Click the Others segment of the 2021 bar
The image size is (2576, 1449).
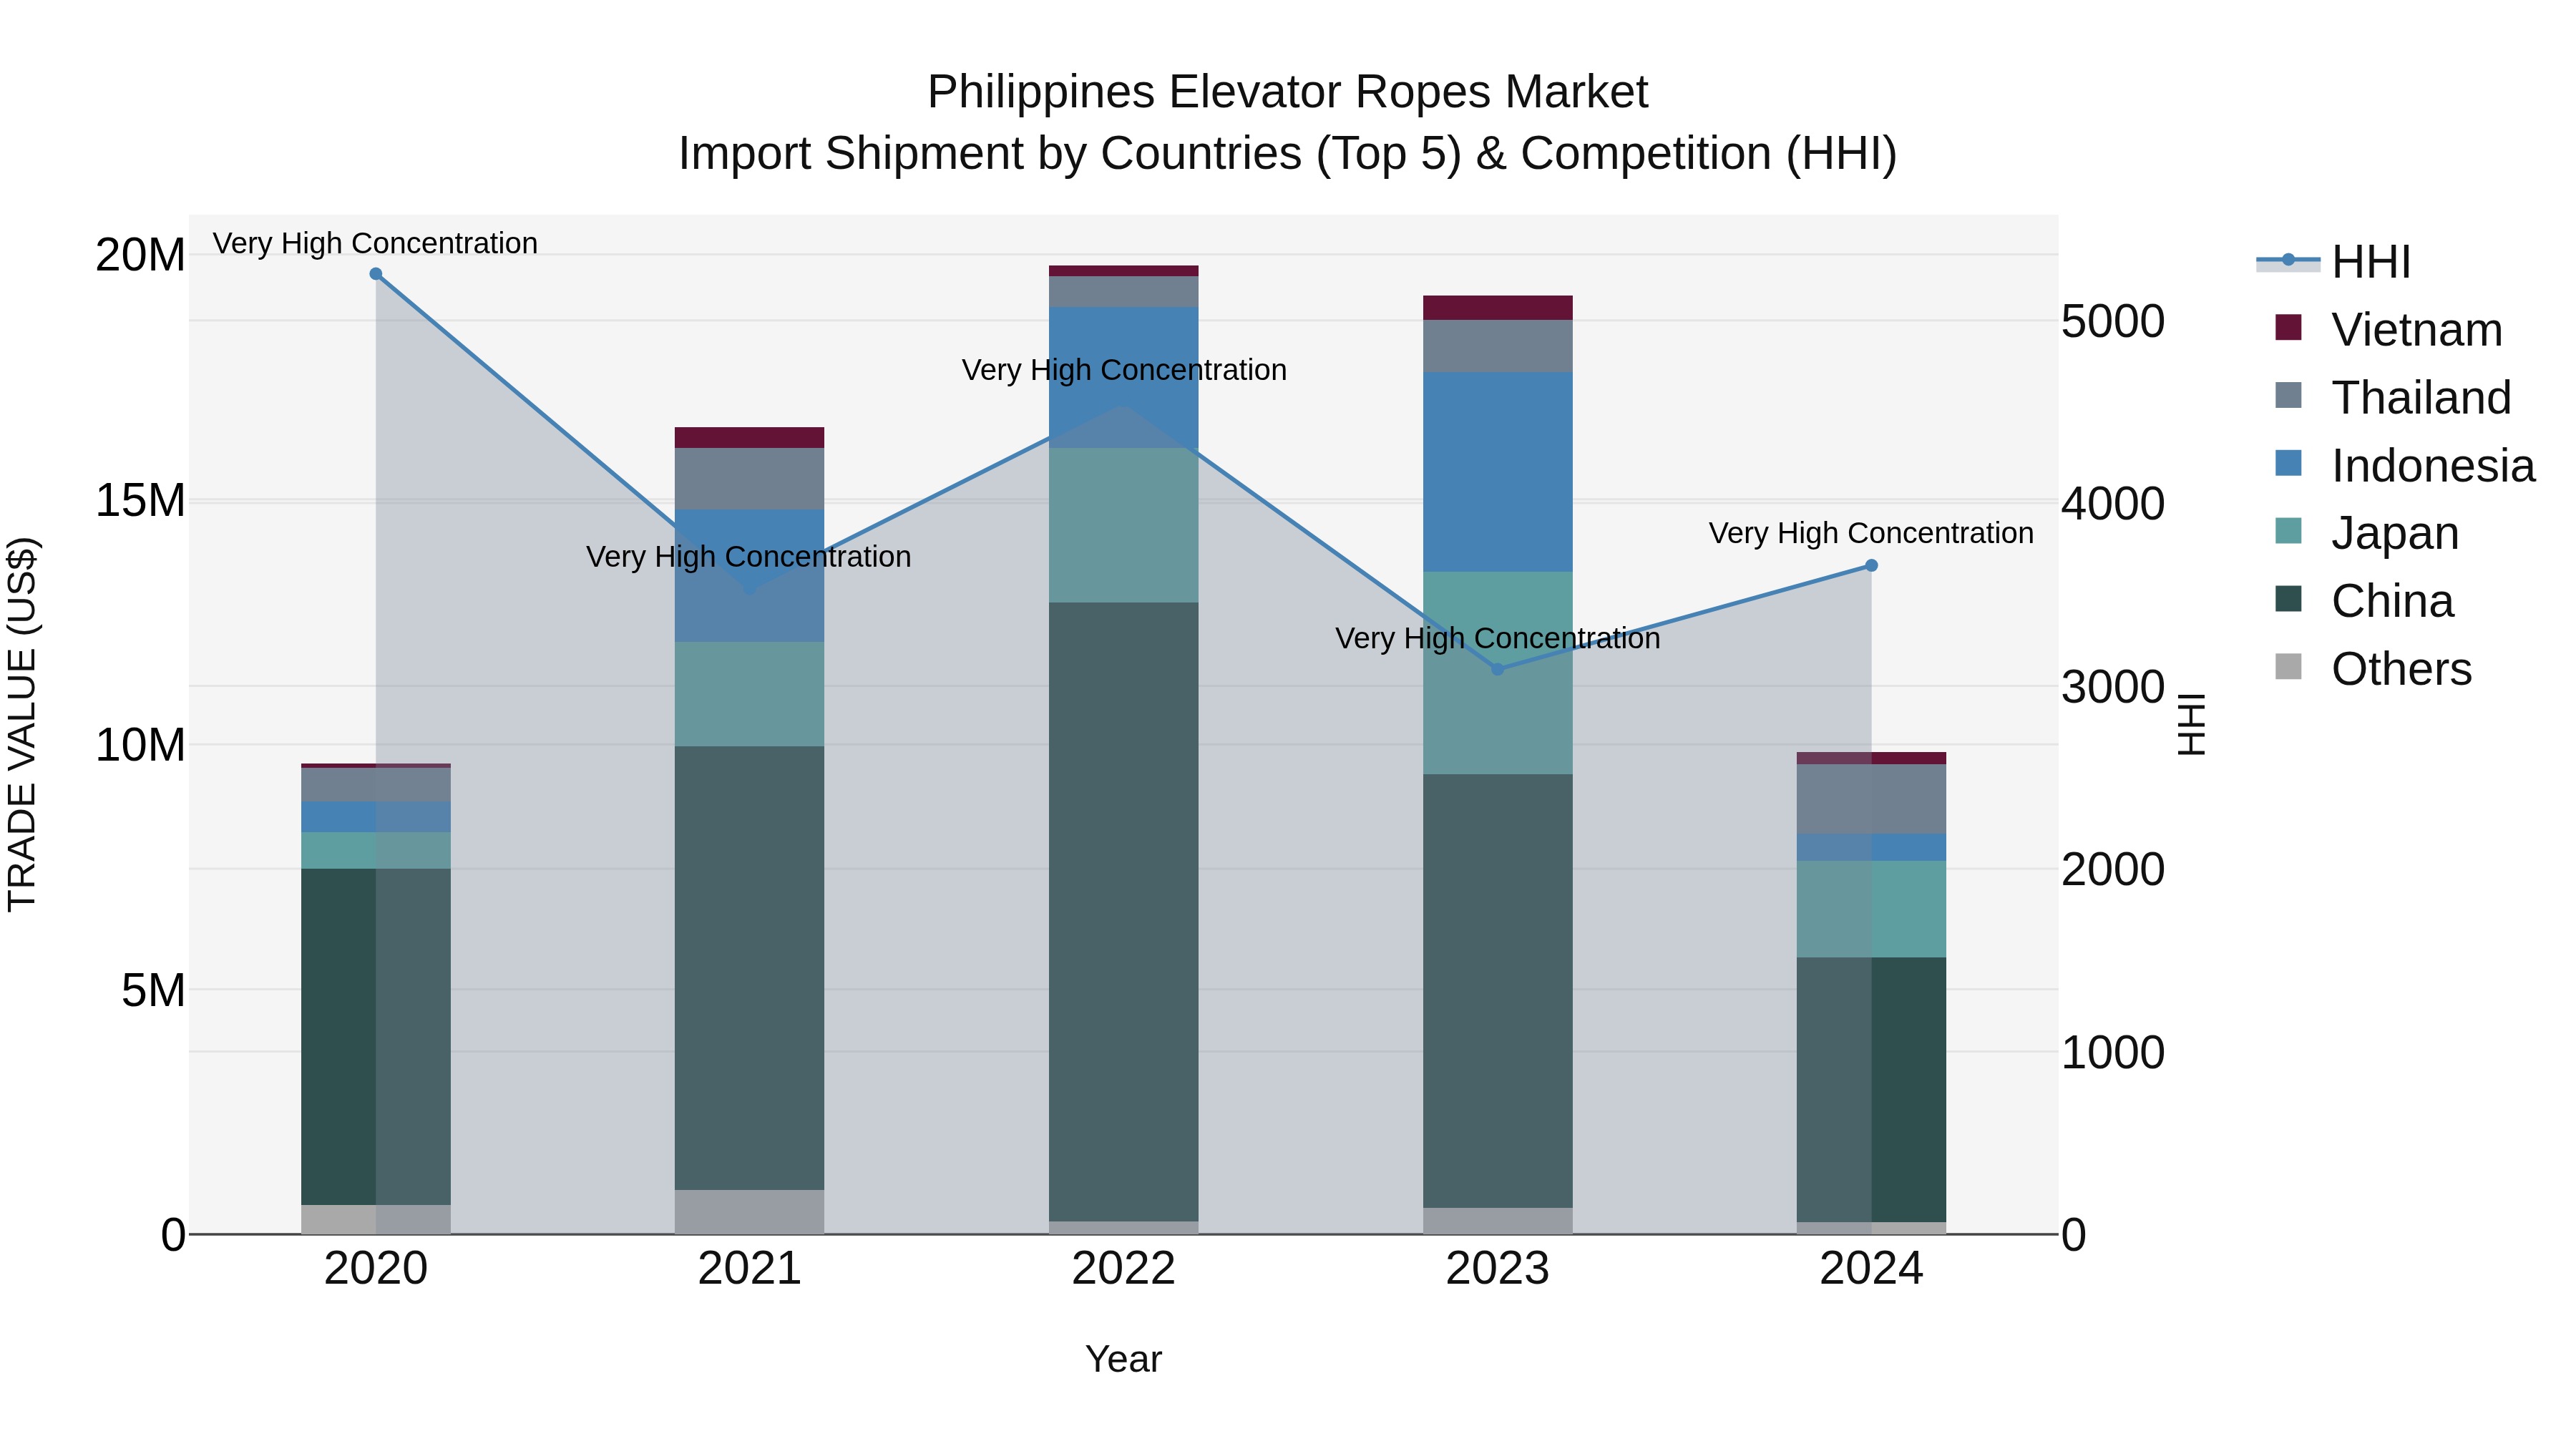749,1212
